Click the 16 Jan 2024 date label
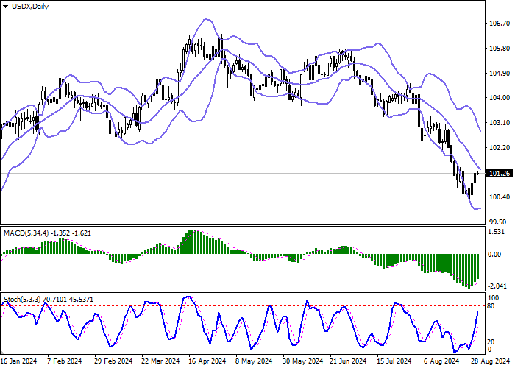This screenshot has height=368, width=515. pyautogui.click(x=18, y=361)
